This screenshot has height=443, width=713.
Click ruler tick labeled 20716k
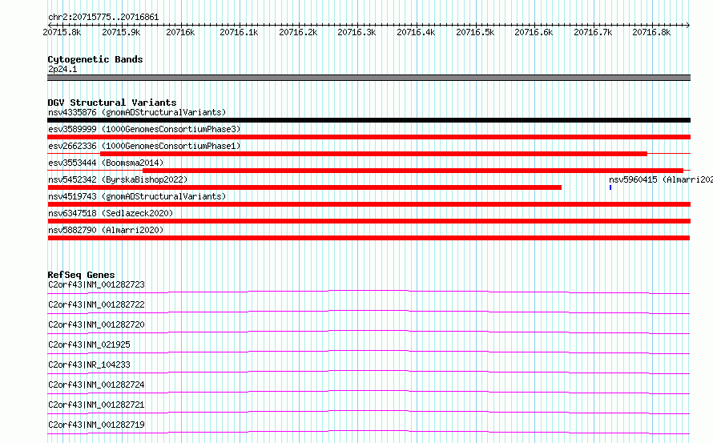[180, 32]
